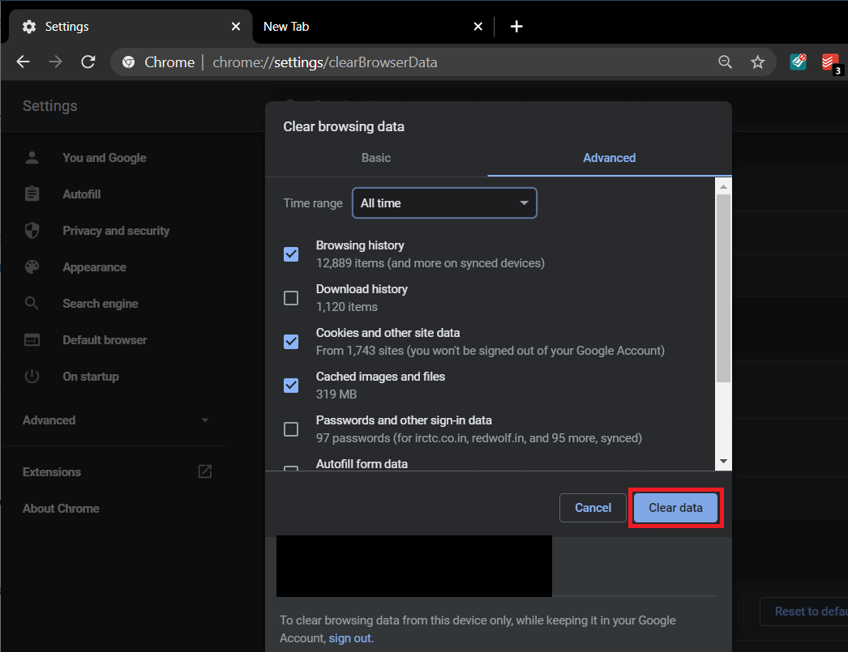Reload the page with the refresh icon
This screenshot has height=652, width=848.
88,62
